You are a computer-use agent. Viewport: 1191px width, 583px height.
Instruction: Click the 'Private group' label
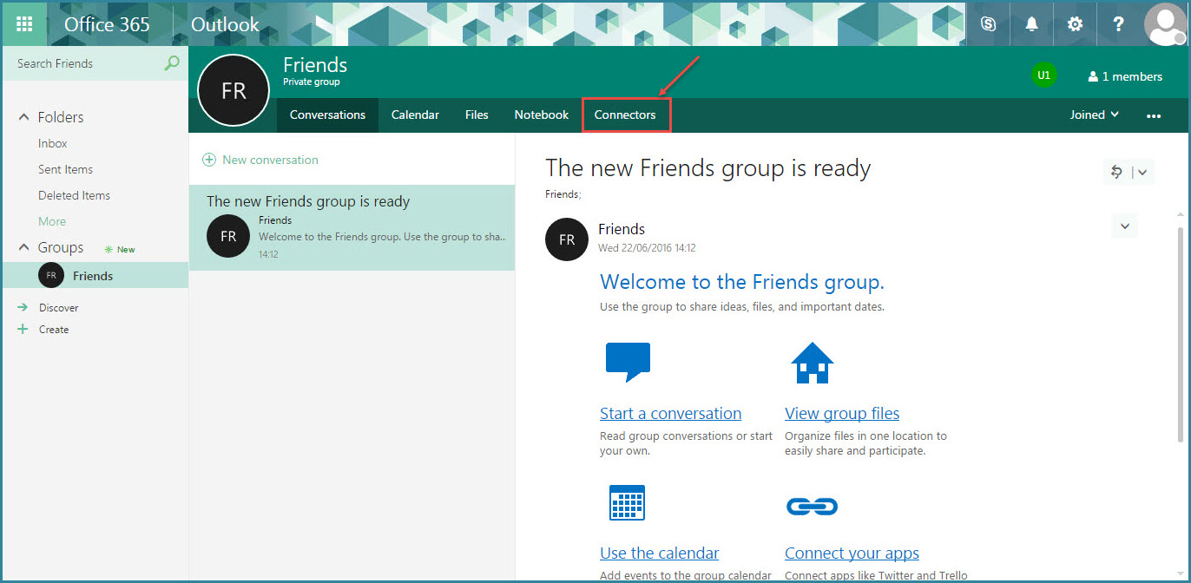[x=311, y=82]
